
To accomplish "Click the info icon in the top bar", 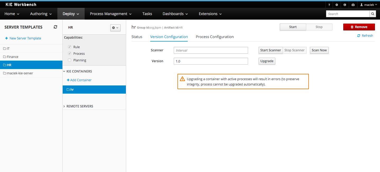I will tap(345, 4).
